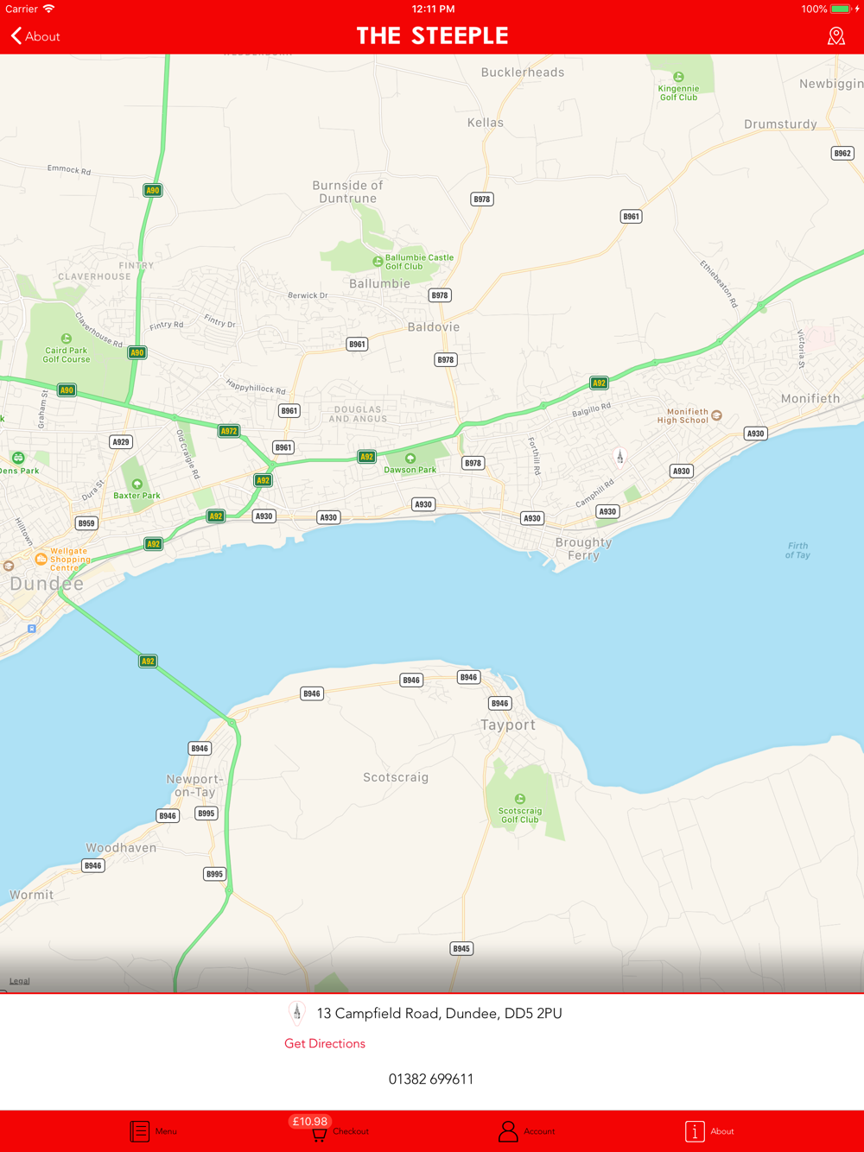Tap the Steeple marker pin on map

619,455
